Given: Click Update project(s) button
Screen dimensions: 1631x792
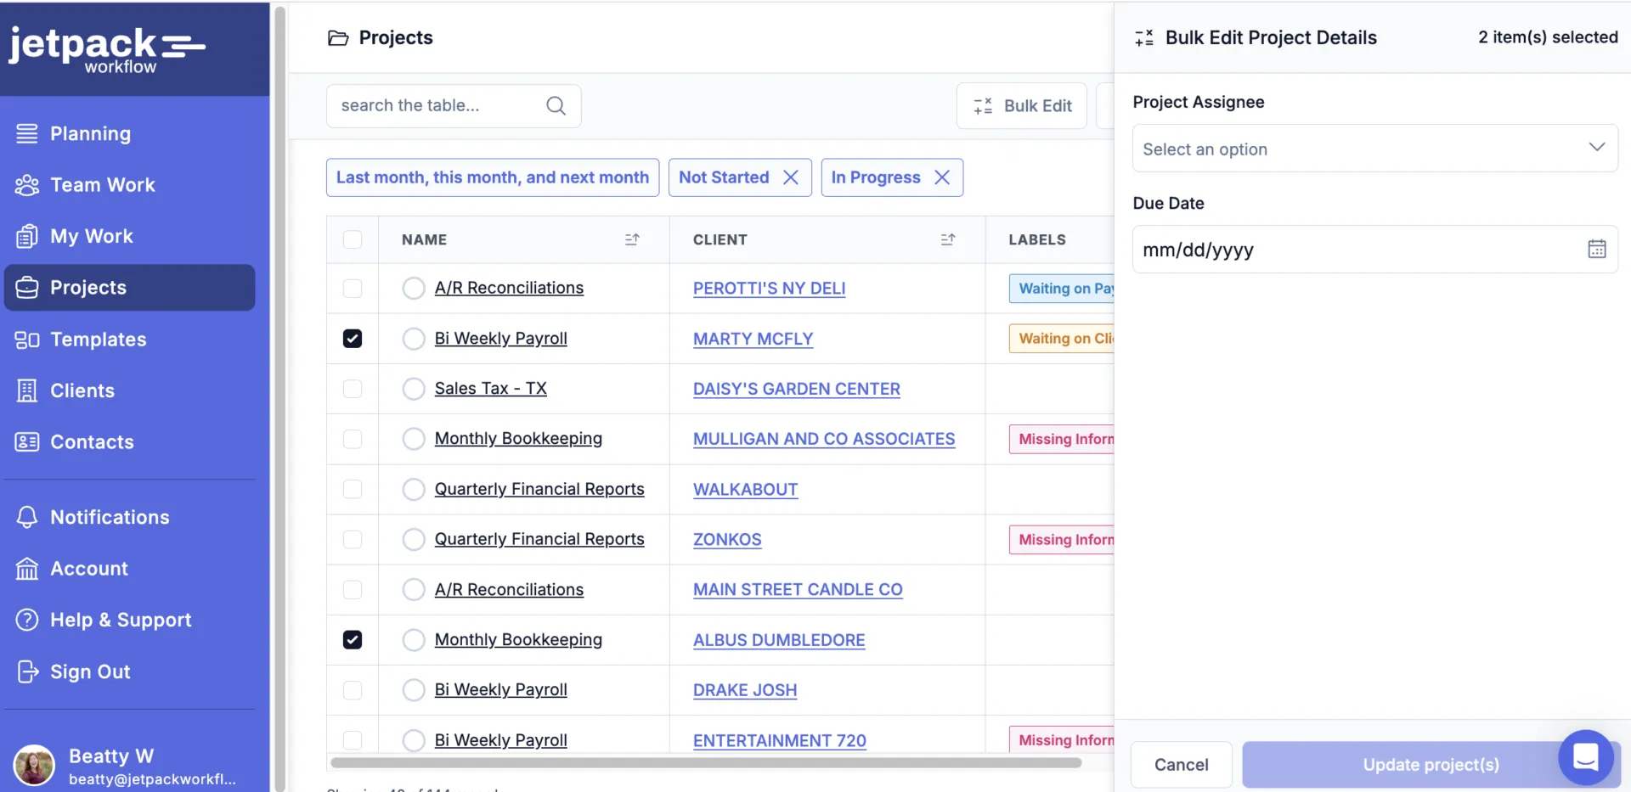Looking at the screenshot, I should [1431, 765].
